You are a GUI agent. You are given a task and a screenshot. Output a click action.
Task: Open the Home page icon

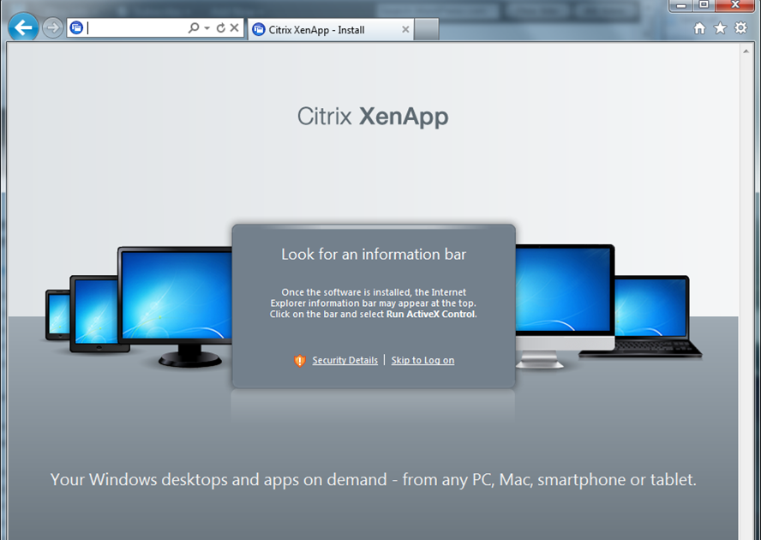[x=699, y=28]
